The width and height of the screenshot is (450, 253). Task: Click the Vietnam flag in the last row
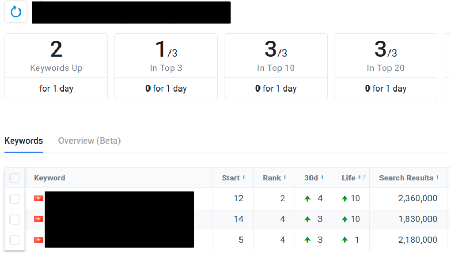38,240
